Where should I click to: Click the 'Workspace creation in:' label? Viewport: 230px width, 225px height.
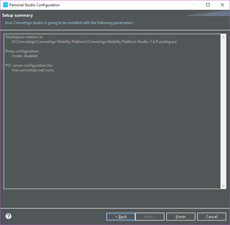(x=24, y=37)
